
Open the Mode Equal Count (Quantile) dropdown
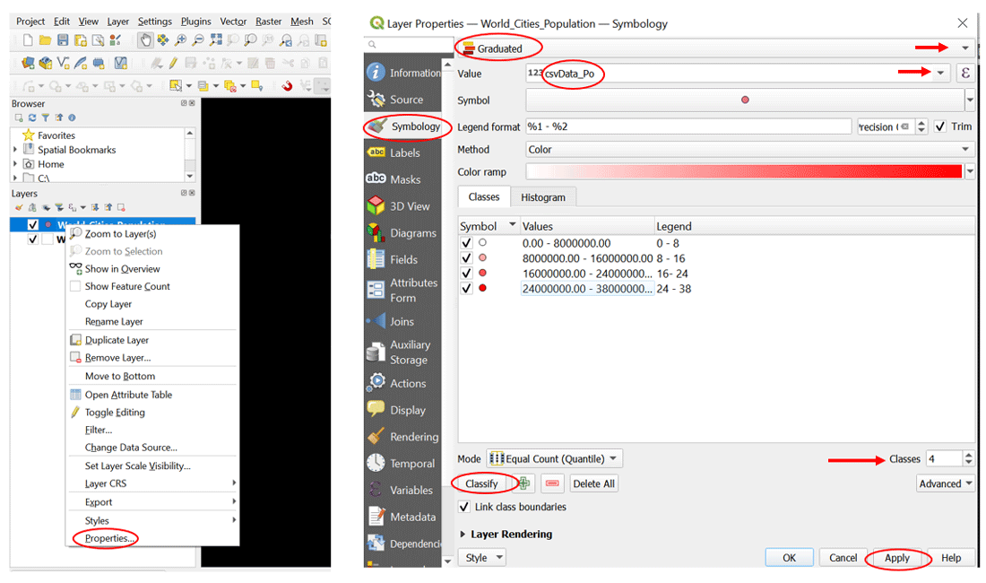tap(555, 459)
